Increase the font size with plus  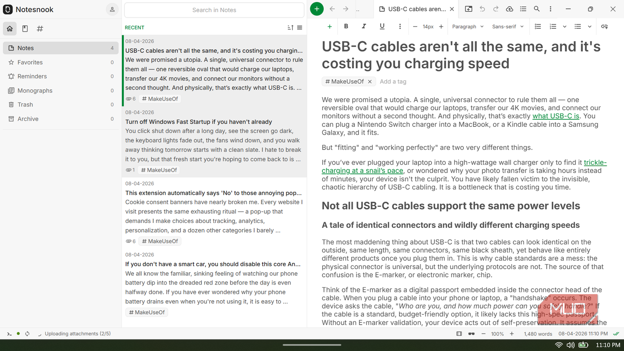(441, 27)
